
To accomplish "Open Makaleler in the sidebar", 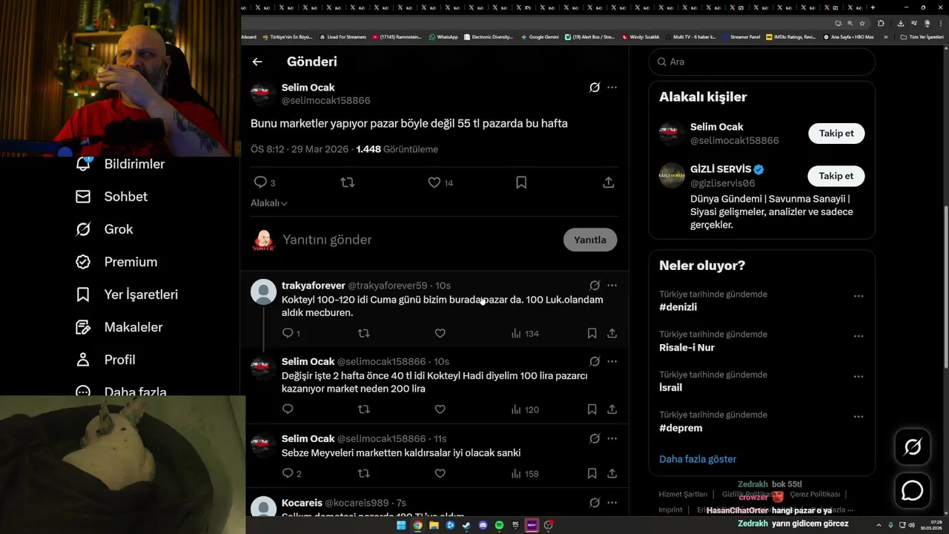I will pyautogui.click(x=119, y=327).
